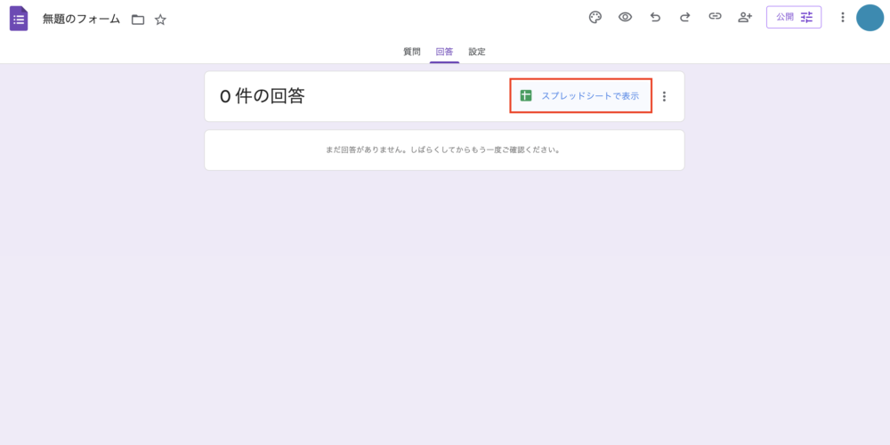Switch to the 設定 tab
890x445 pixels.
coord(477,52)
